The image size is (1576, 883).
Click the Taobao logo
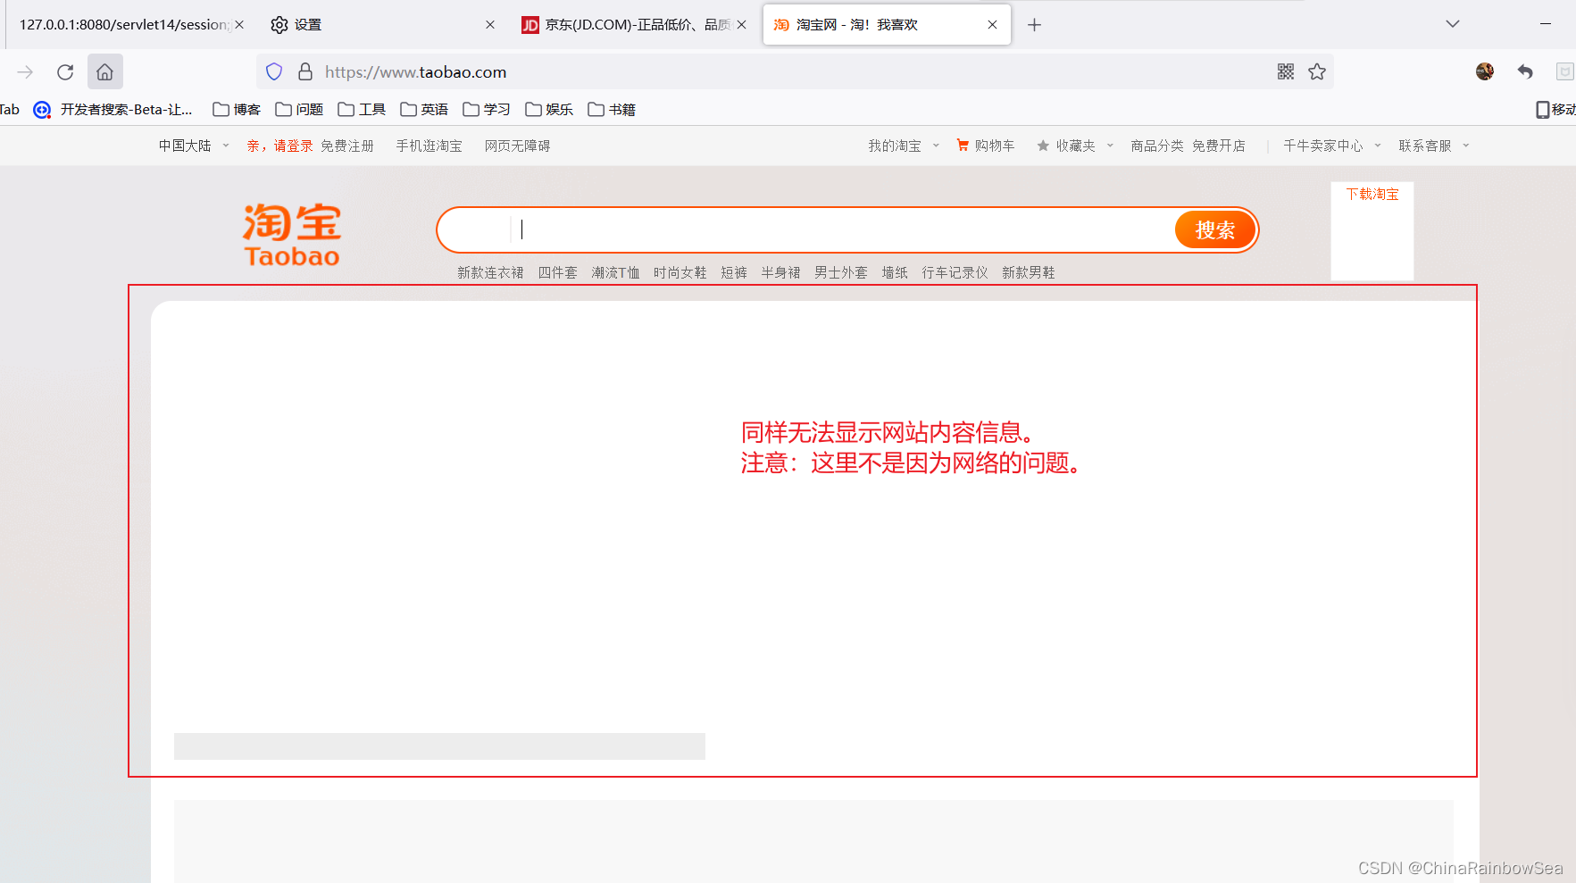tap(292, 235)
